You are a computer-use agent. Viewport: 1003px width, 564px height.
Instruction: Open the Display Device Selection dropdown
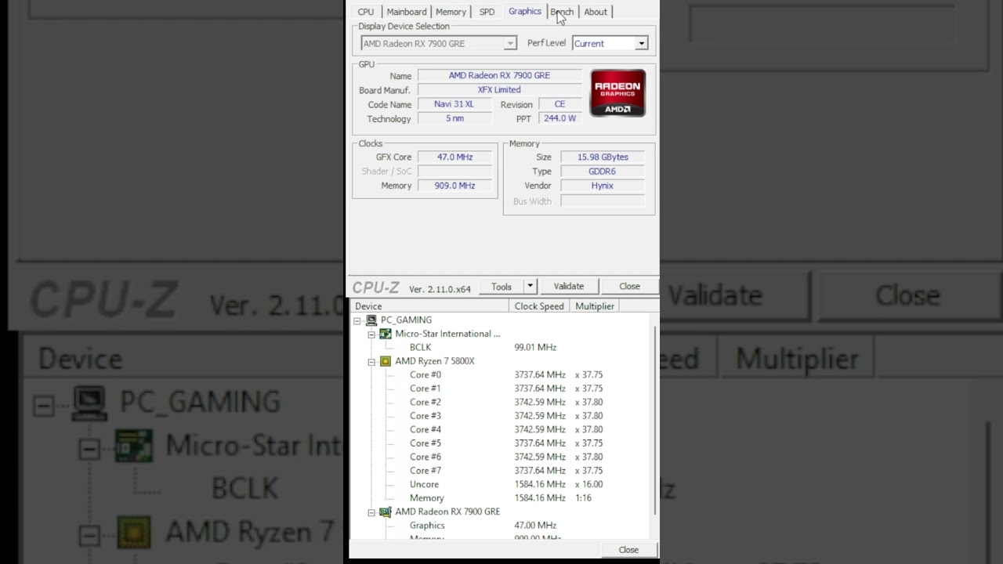click(438, 43)
